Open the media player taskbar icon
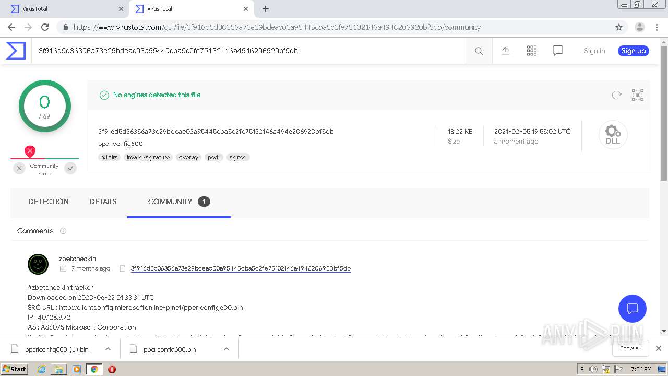668x376 pixels. click(x=77, y=369)
